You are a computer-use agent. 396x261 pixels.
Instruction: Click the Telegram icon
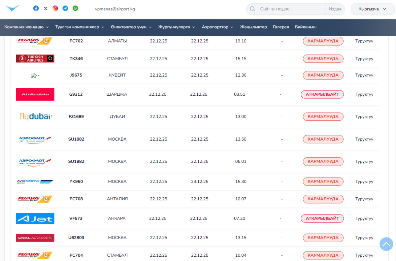tap(65, 9)
